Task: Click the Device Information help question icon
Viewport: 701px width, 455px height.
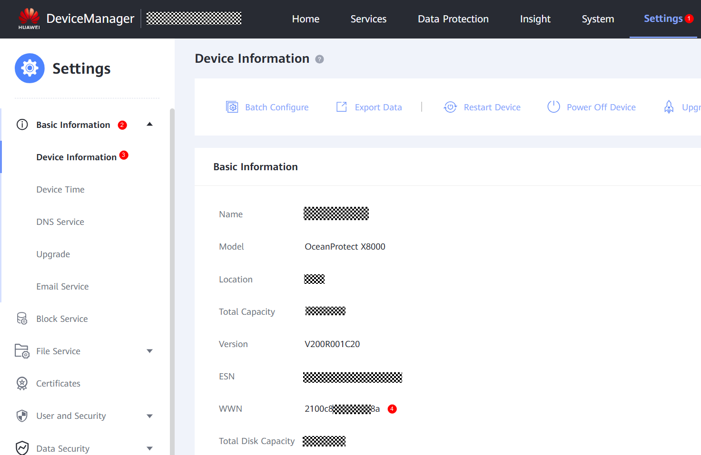Action: tap(320, 59)
